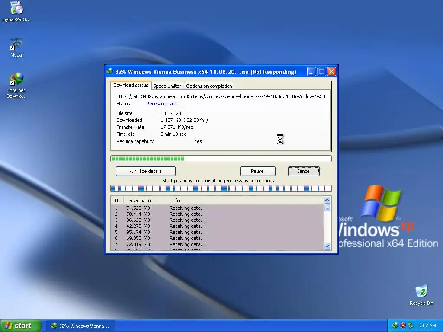Click the 9:07 AM taskbar clock
The height and width of the screenshot is (332, 443).
point(427,326)
